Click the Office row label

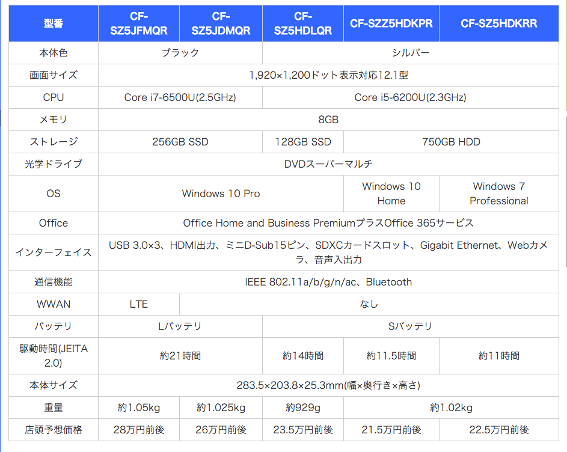pos(54,223)
